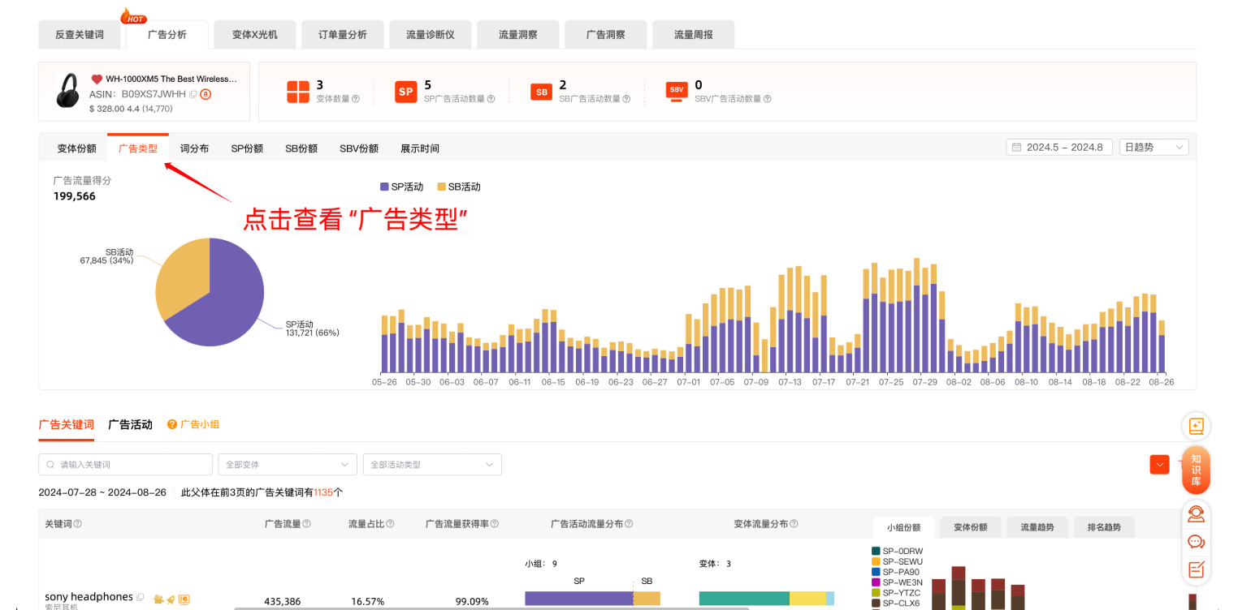The image size is (1238, 610).
Task: Click help icon next to 变体流量分布 header
Action: pyautogui.click(x=794, y=524)
